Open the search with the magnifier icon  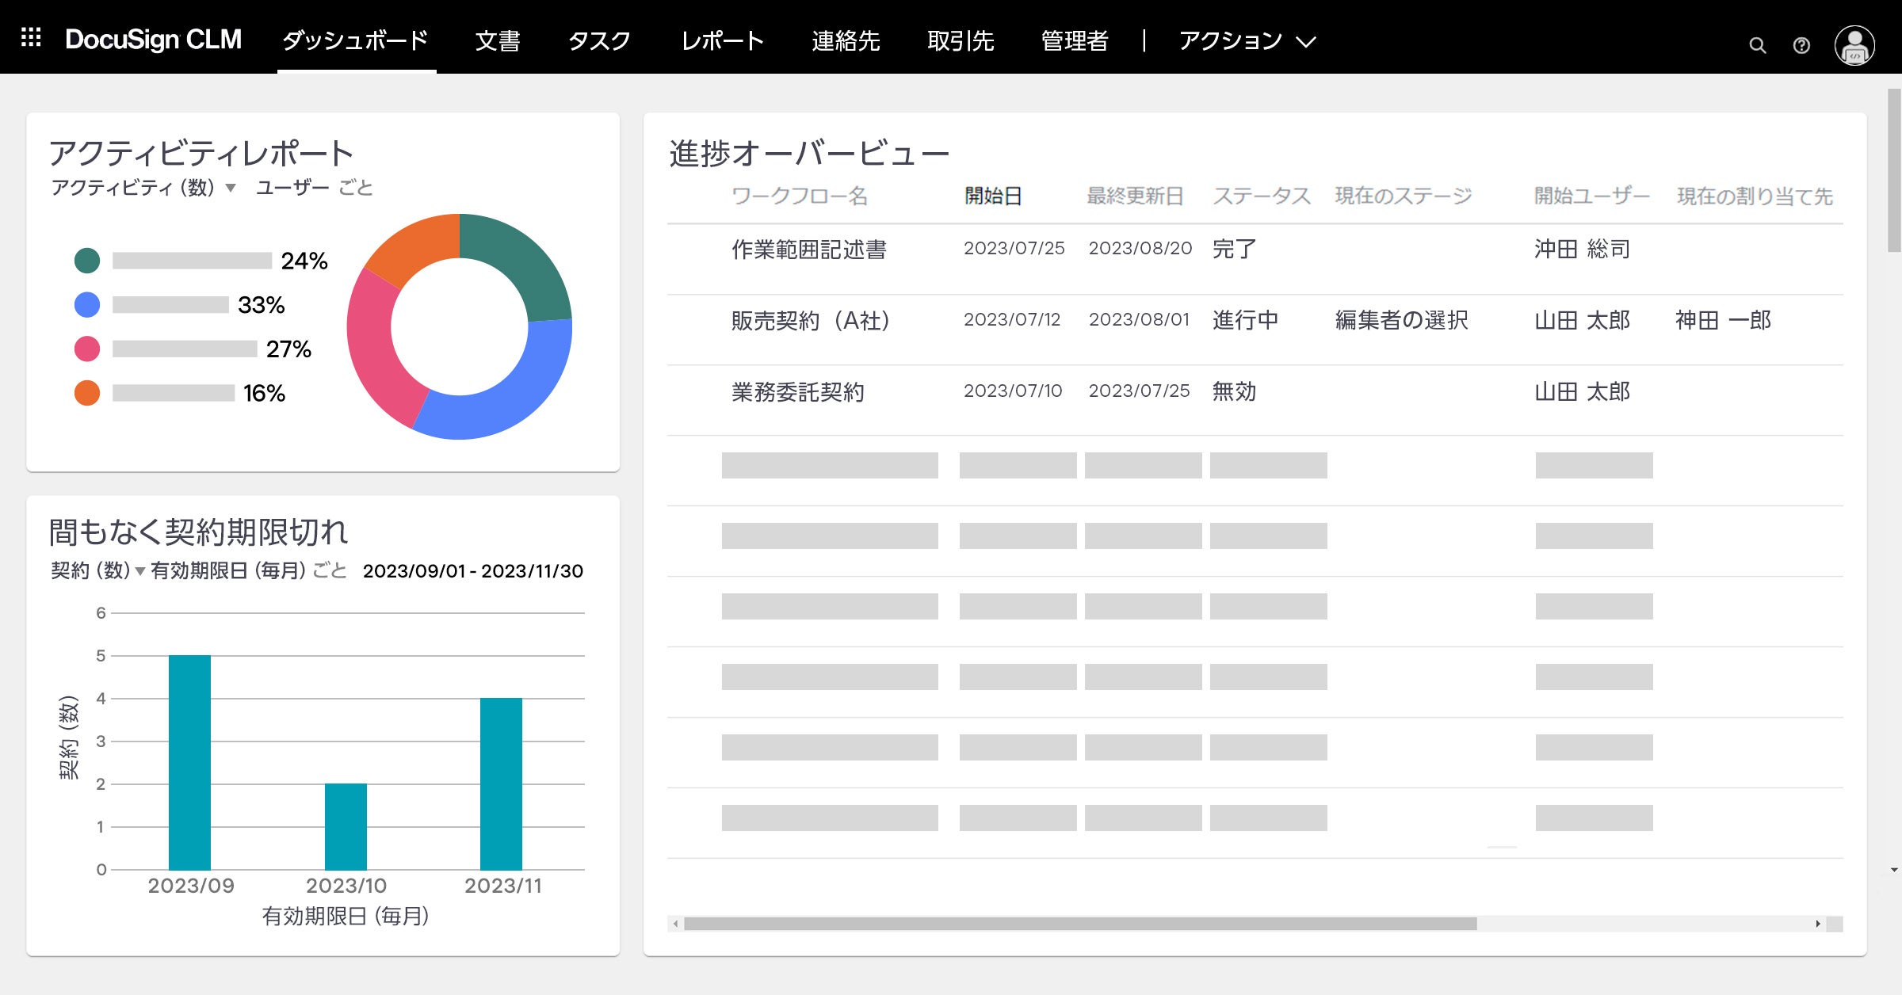(x=1758, y=45)
